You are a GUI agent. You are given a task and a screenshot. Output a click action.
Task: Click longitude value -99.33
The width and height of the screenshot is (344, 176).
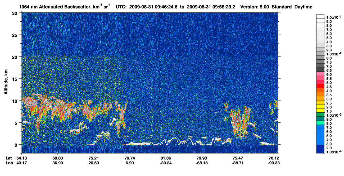[274, 163]
